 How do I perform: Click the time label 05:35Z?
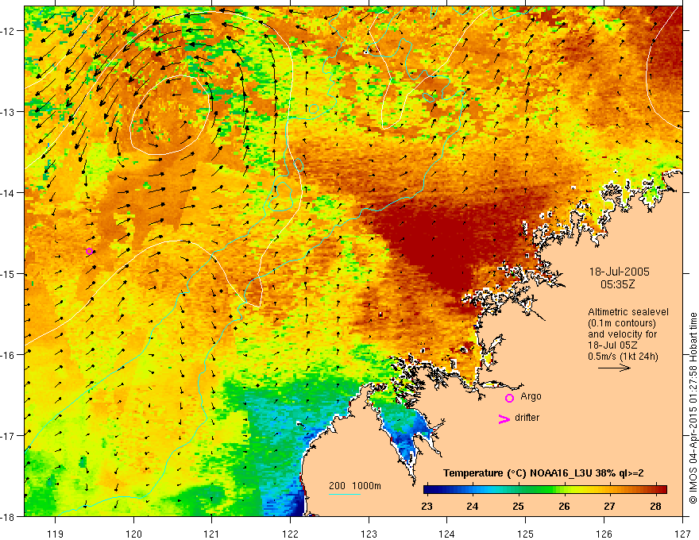point(617,284)
